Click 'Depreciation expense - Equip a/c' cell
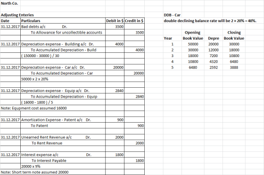The width and height of the screenshot is (264, 175). coord(63,91)
